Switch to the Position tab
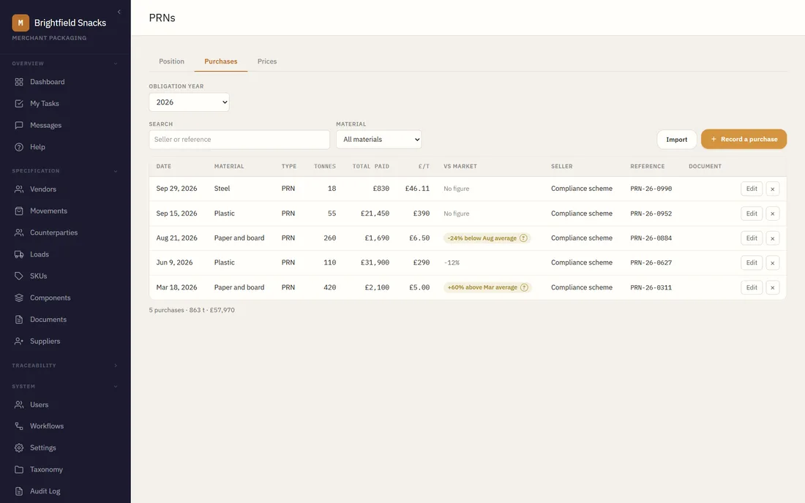 click(171, 61)
